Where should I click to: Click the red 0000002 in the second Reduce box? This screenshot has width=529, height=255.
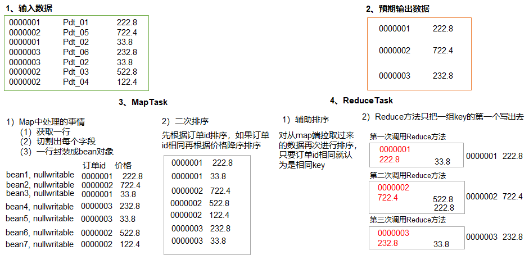pyautogui.click(x=394, y=188)
